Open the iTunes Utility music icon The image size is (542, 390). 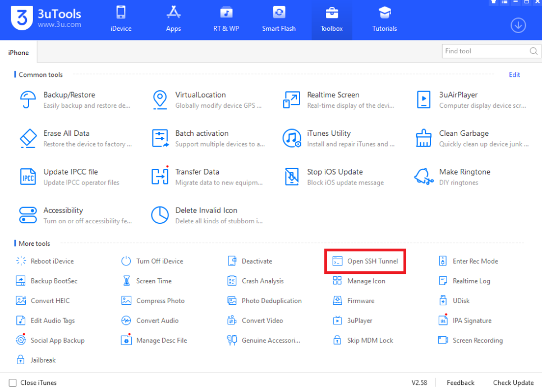(292, 138)
